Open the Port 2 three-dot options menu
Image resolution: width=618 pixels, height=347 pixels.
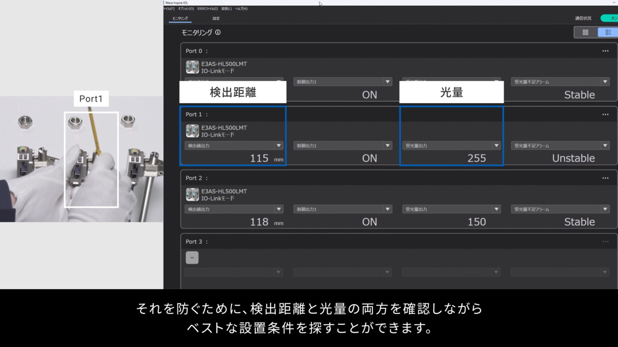point(605,178)
